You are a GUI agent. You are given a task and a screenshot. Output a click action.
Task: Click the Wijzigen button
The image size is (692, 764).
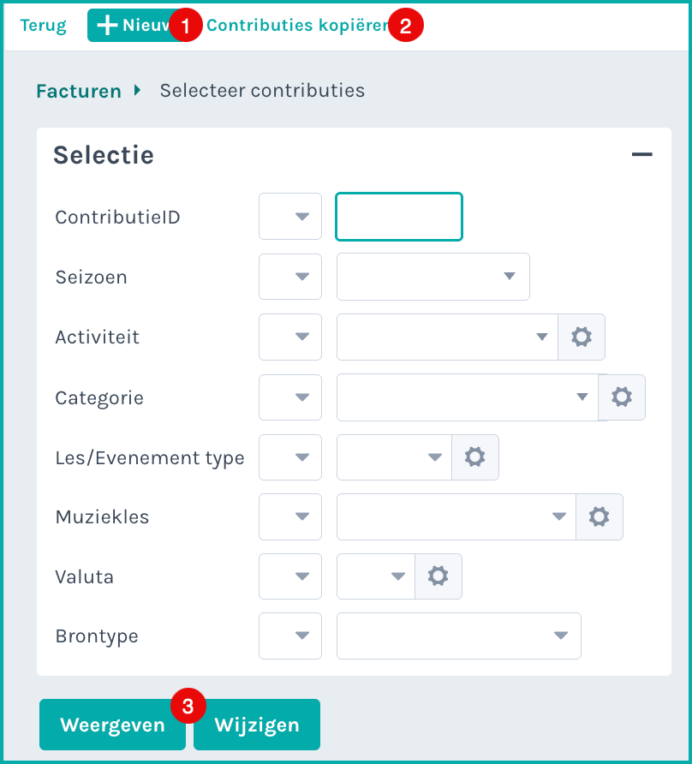pos(257,725)
